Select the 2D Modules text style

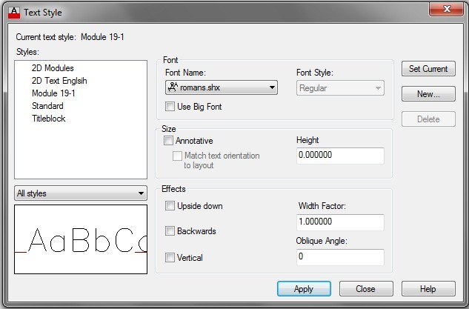coord(53,69)
